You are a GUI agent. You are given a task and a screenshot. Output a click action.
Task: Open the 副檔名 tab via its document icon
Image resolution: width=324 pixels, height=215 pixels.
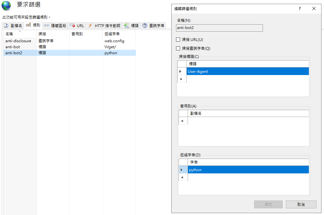pos(6,26)
